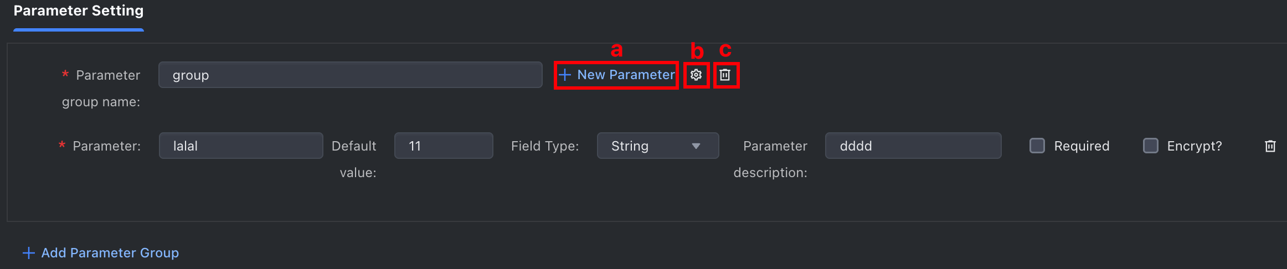Screen dimensions: 1287x269
Task: Edit the Parameter description field containing "dddd"
Action: (x=913, y=146)
